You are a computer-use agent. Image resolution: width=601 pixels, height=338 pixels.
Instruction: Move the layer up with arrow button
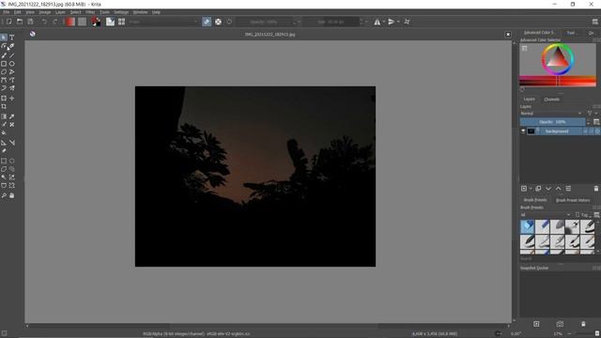(x=559, y=189)
